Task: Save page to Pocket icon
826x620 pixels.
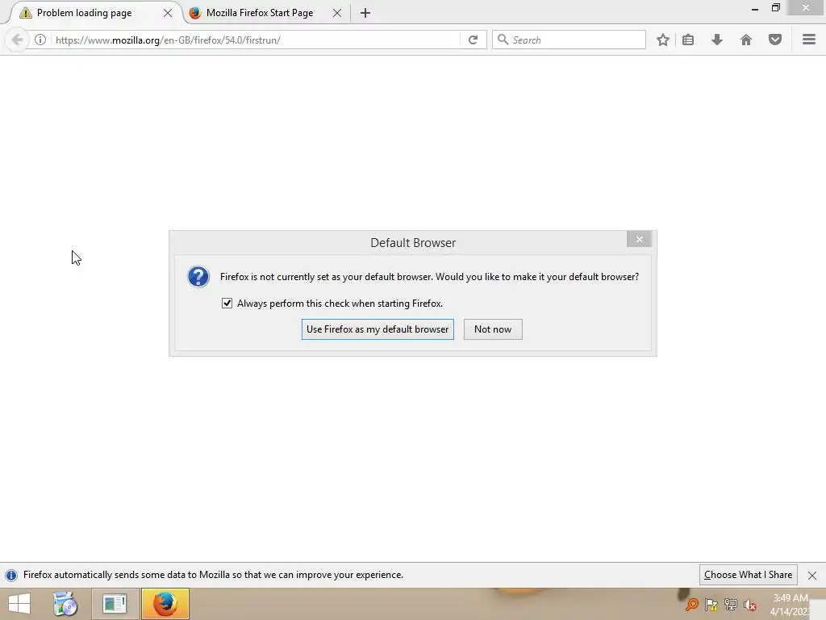Action: click(775, 40)
